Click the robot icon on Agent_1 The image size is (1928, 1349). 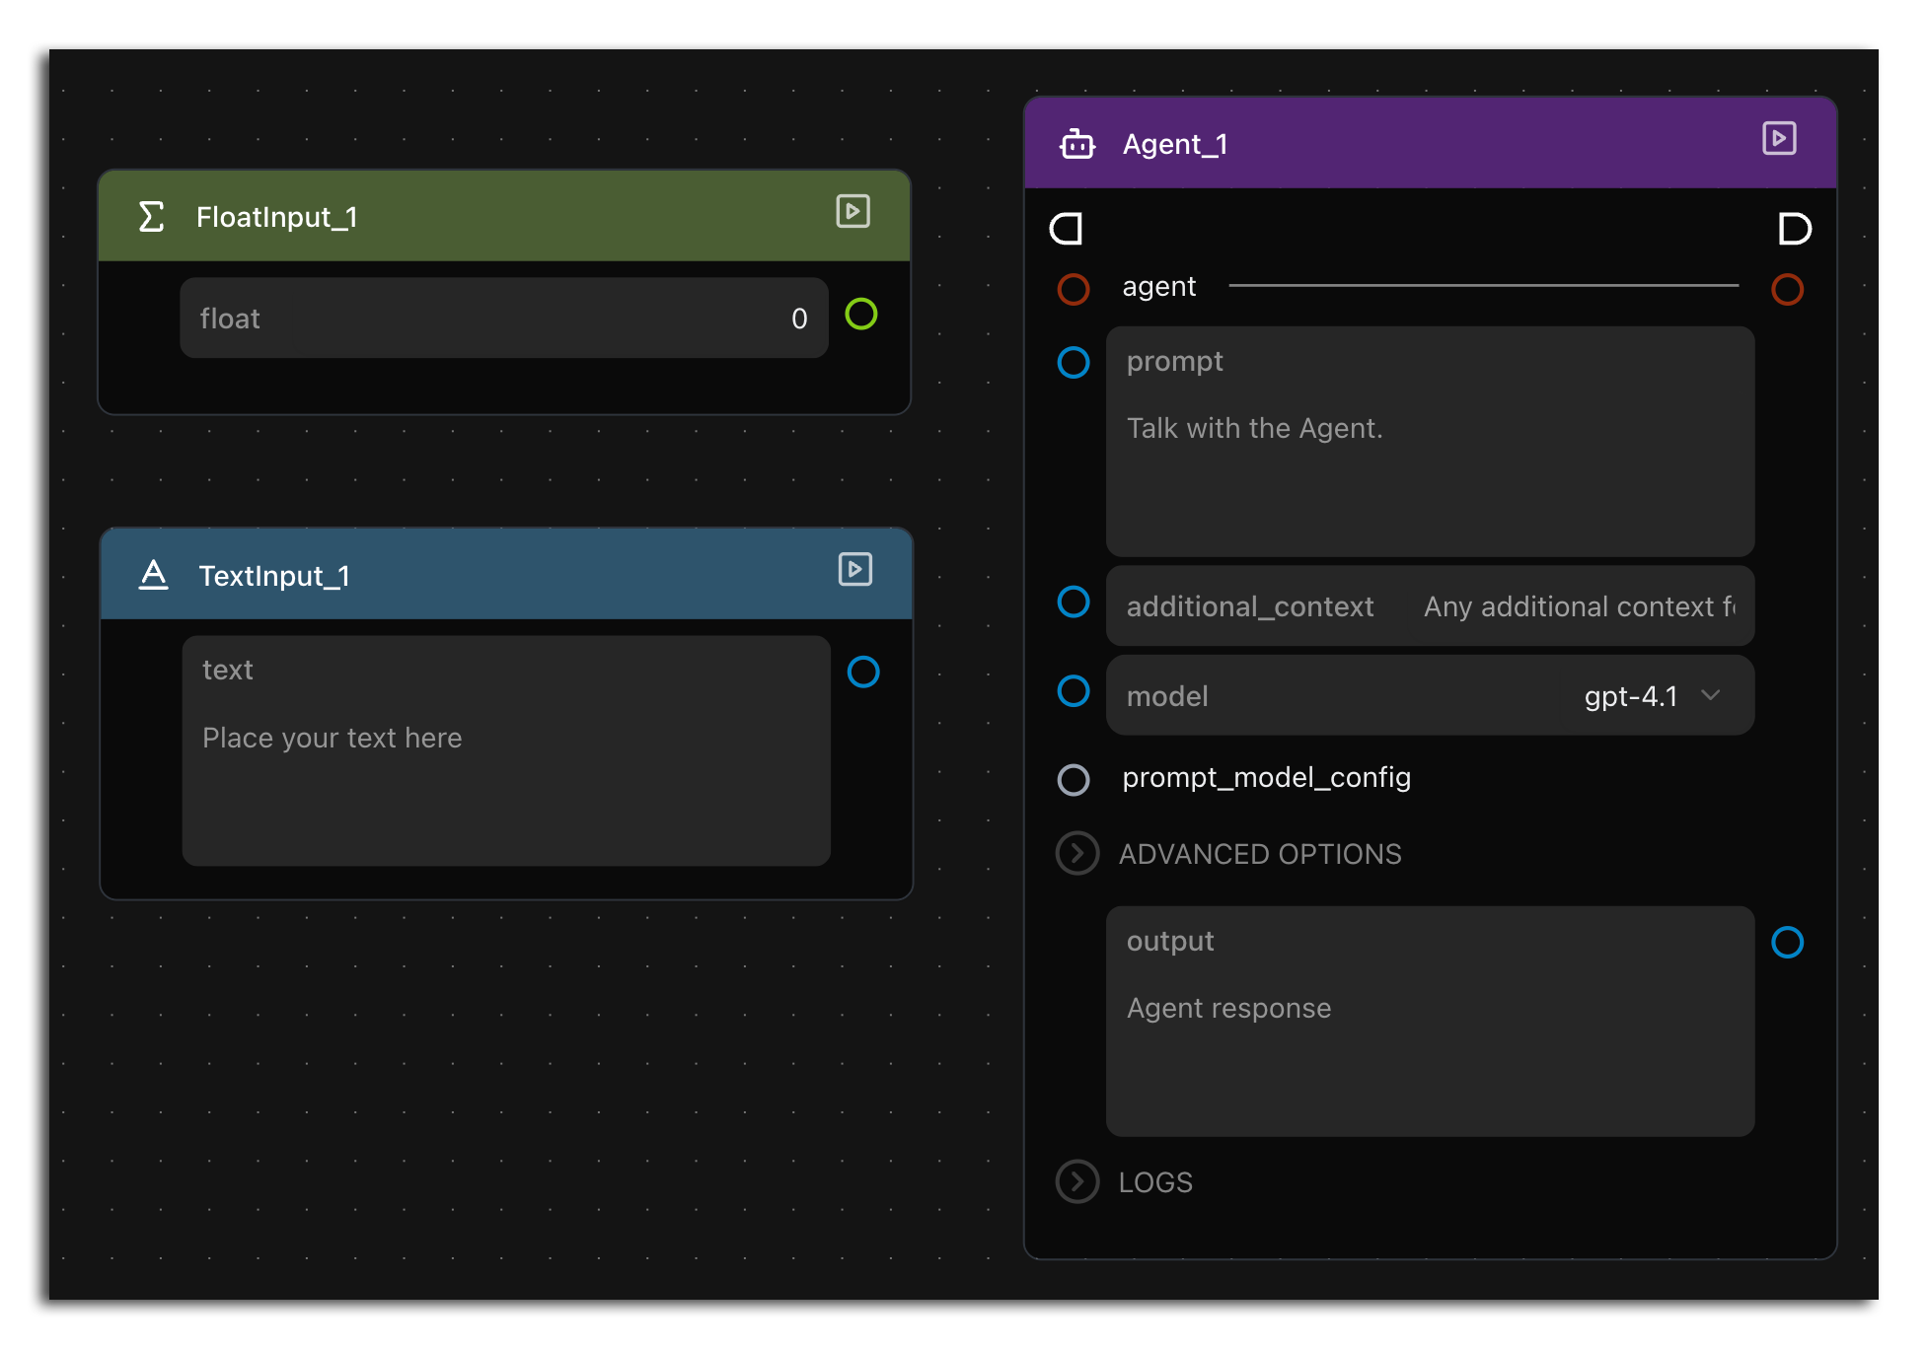coord(1076,144)
